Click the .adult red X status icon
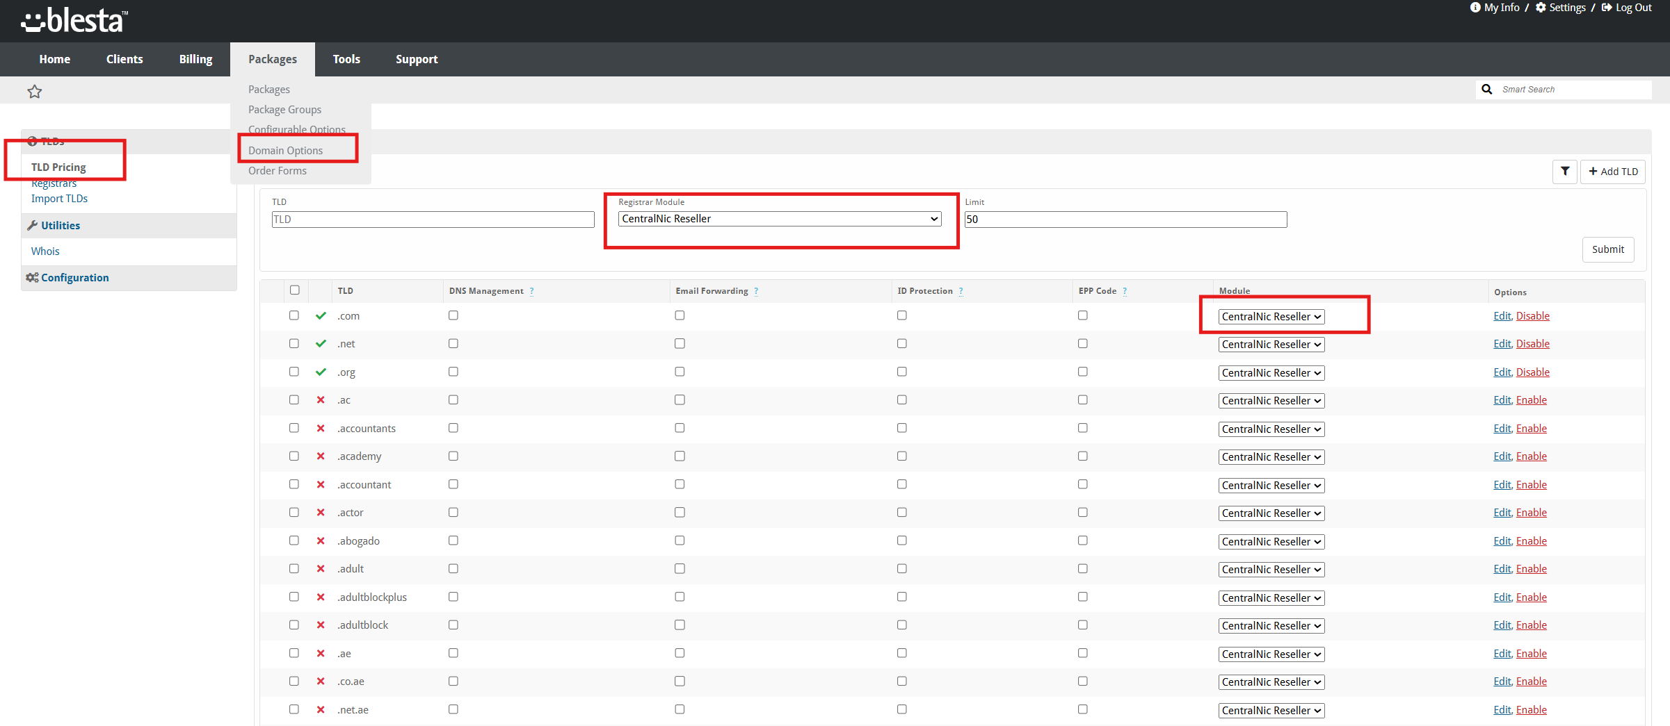Screen dimensions: 1670x726 321,568
